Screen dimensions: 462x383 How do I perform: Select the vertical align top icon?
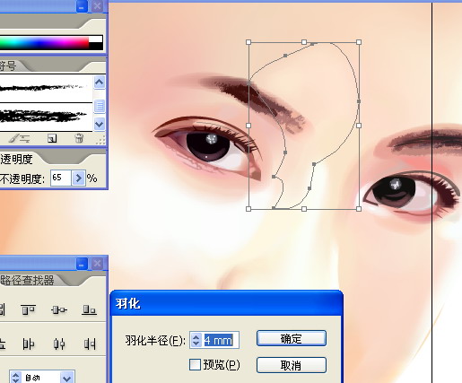[x=29, y=309]
